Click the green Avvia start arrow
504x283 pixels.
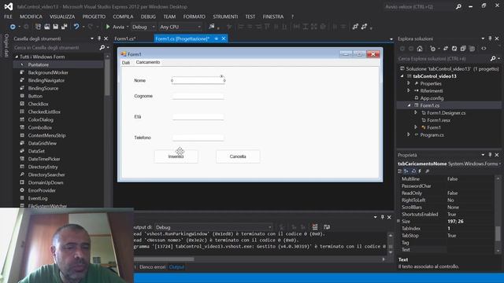(x=108, y=27)
